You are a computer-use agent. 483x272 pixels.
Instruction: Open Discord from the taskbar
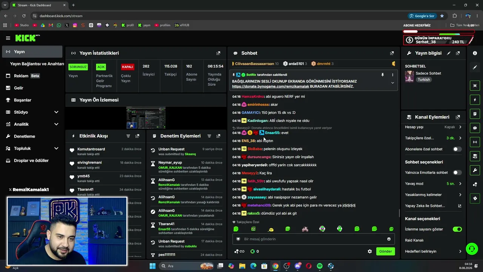[x=298, y=266]
